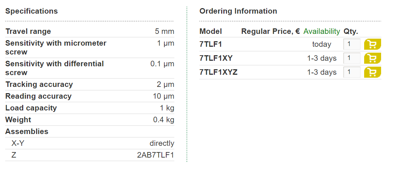This screenshot has width=394, height=169.
Task: Click the Qty. column header
Action: click(351, 31)
